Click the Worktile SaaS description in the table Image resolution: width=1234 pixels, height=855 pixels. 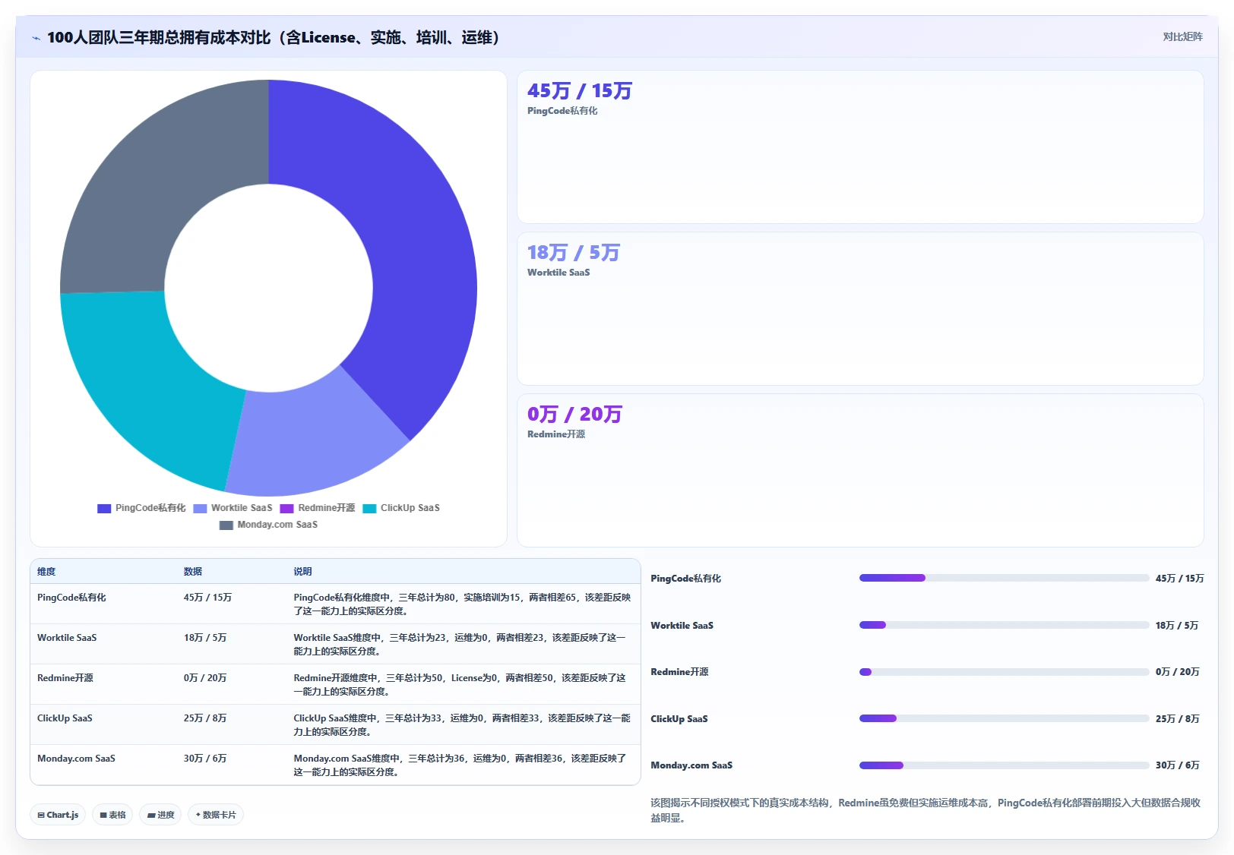(460, 645)
